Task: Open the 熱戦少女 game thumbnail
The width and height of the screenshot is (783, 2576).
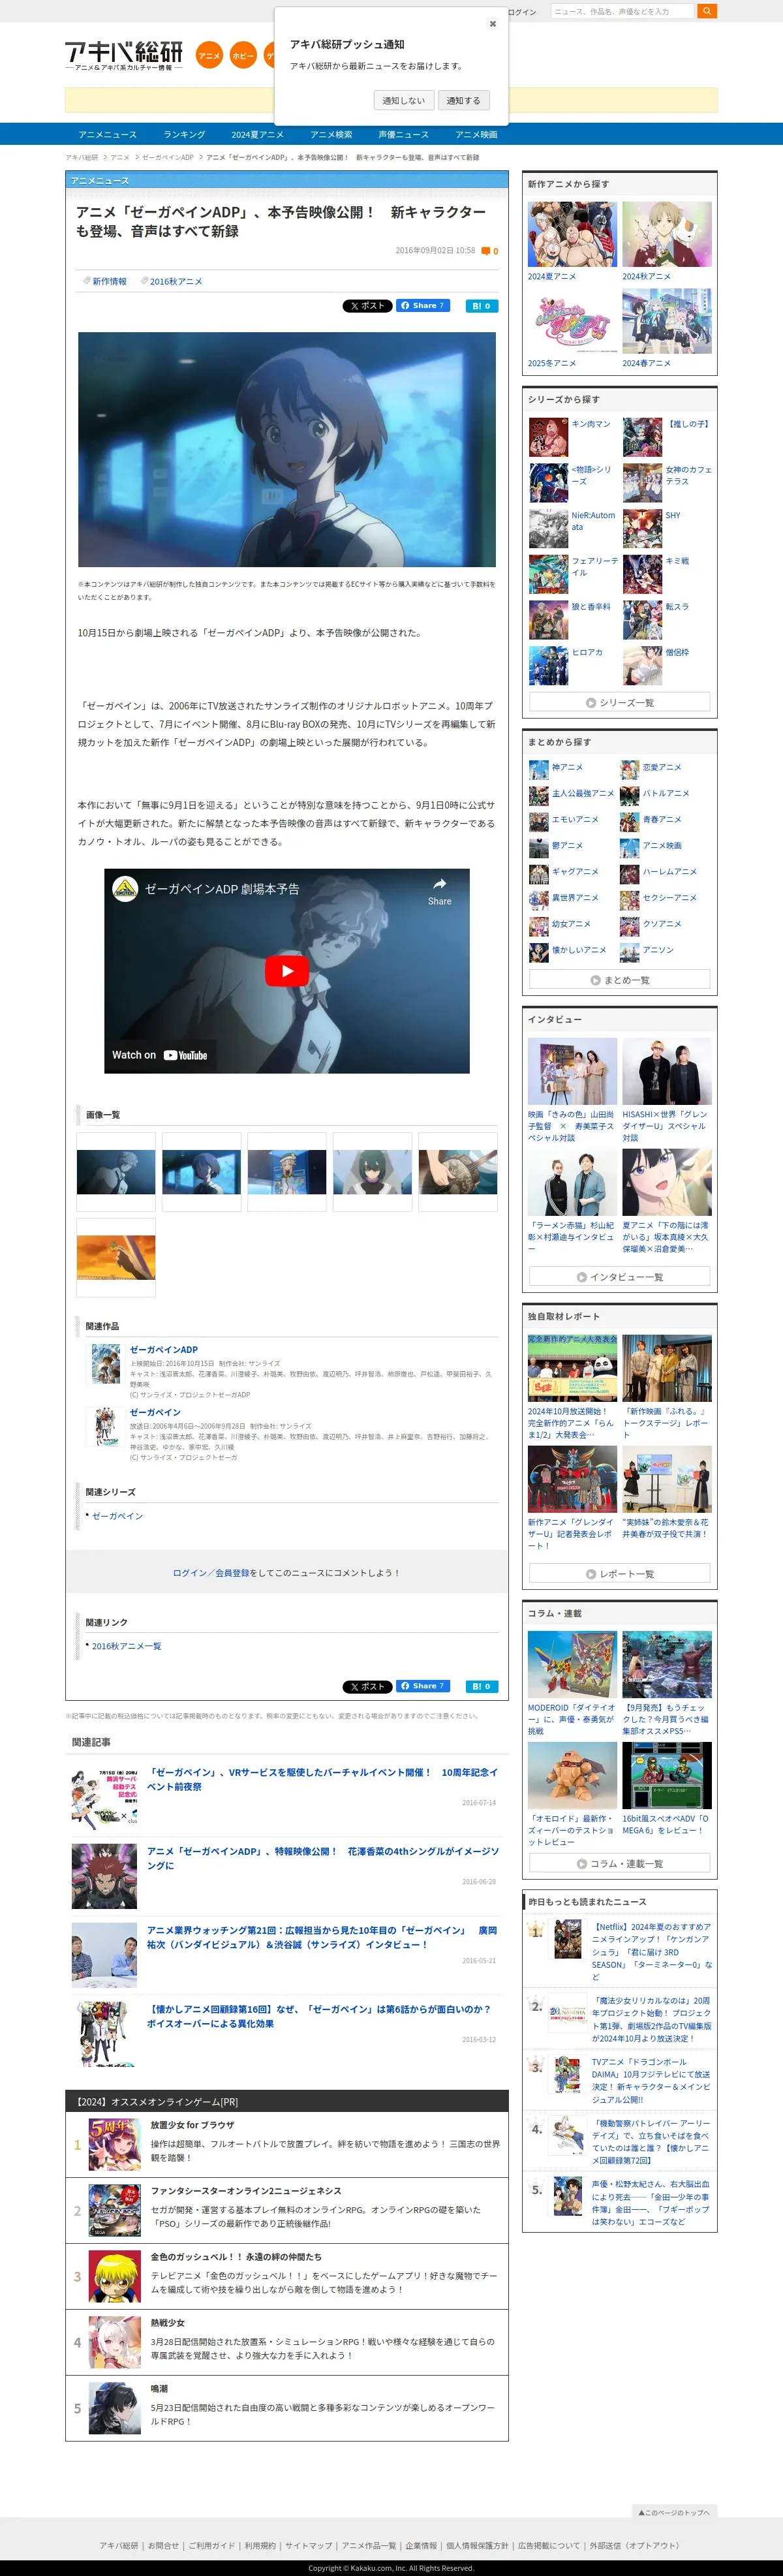Action: 114,2342
